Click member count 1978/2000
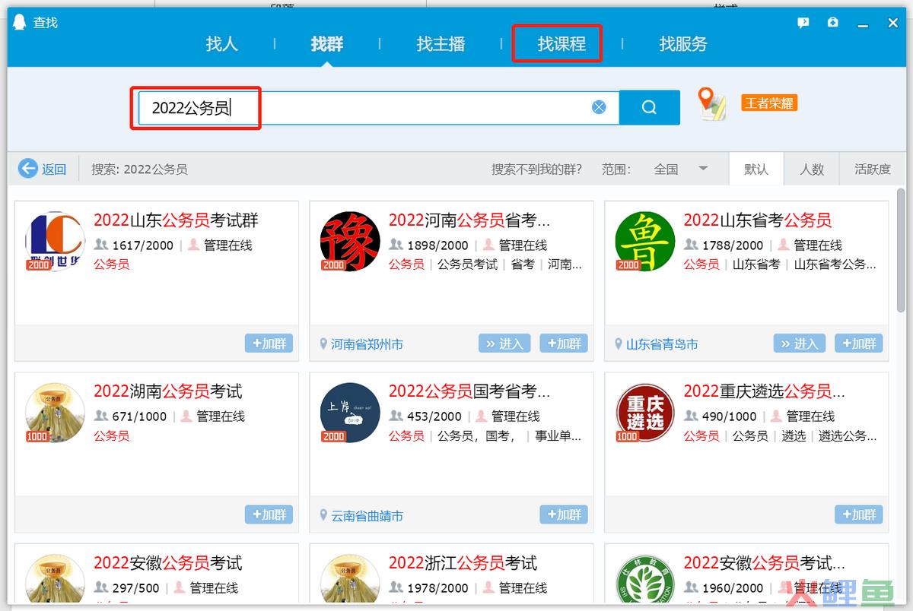913x611 pixels. coord(437,588)
